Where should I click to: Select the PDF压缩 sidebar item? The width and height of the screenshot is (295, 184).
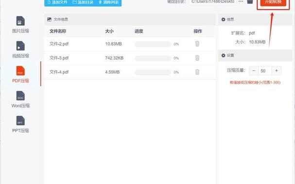click(20, 75)
